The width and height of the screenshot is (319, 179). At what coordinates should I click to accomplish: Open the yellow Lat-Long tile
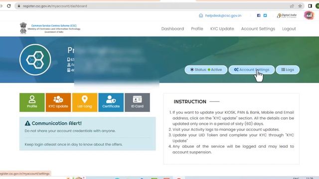[x=85, y=102]
